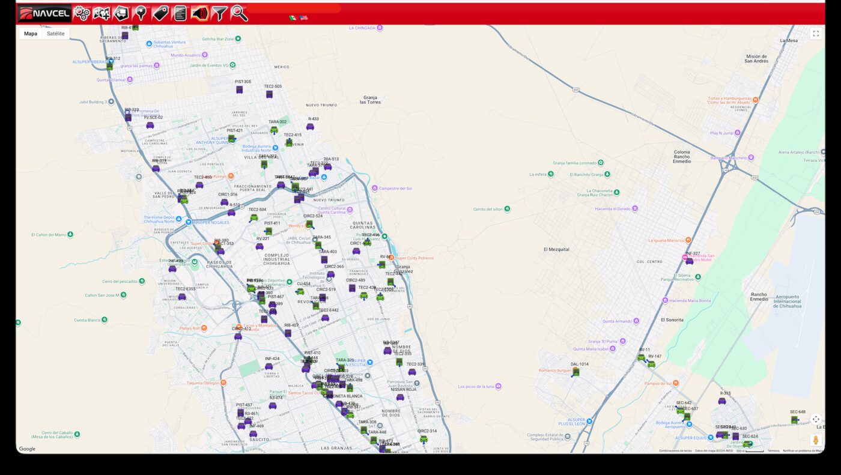Screen dimensions: 841x475
Task: Select vehicle marker TEC2-504
Action: [254, 218]
